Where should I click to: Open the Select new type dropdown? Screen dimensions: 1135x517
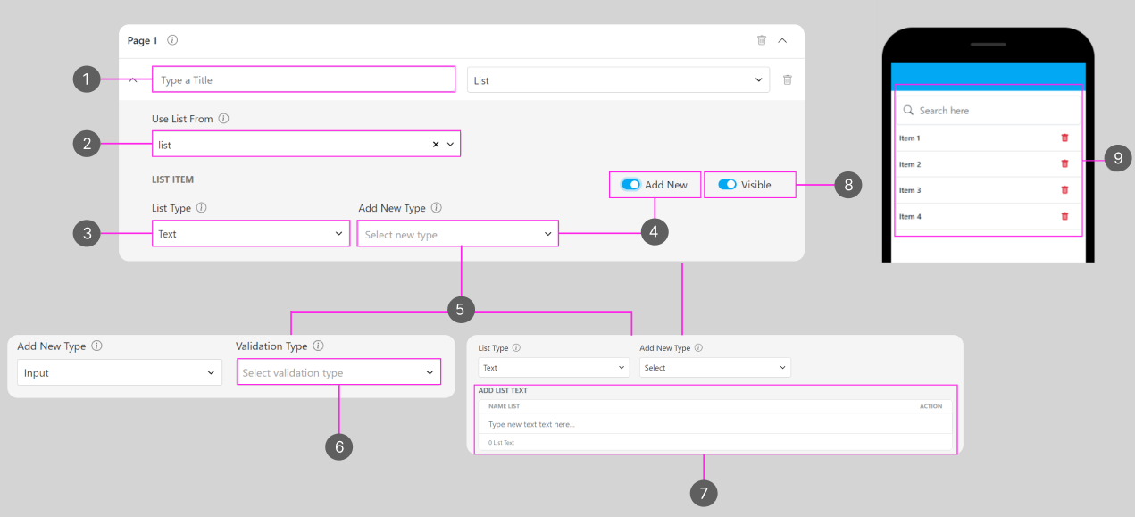[x=457, y=235]
